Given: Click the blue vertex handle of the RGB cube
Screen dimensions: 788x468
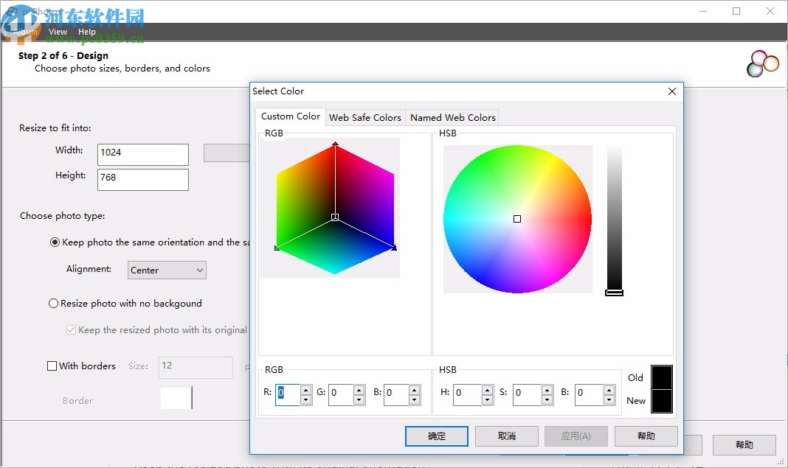Looking at the screenshot, I should (394, 248).
